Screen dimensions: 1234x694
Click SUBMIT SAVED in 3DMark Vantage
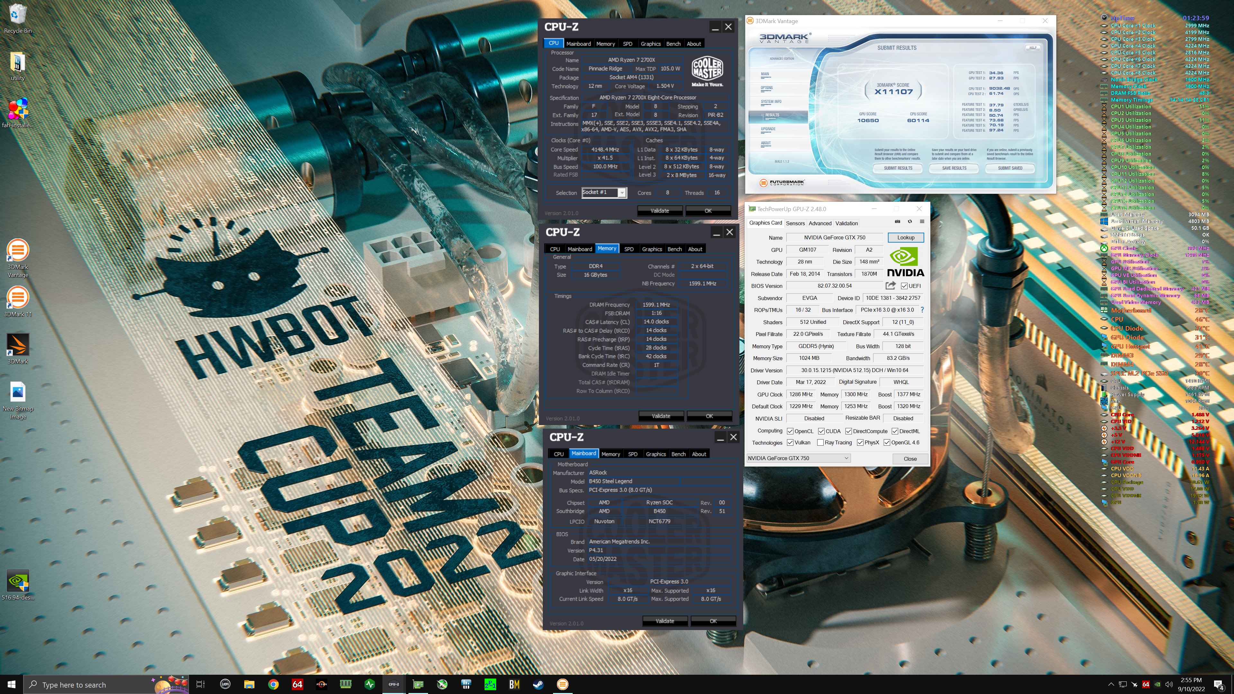(1010, 168)
